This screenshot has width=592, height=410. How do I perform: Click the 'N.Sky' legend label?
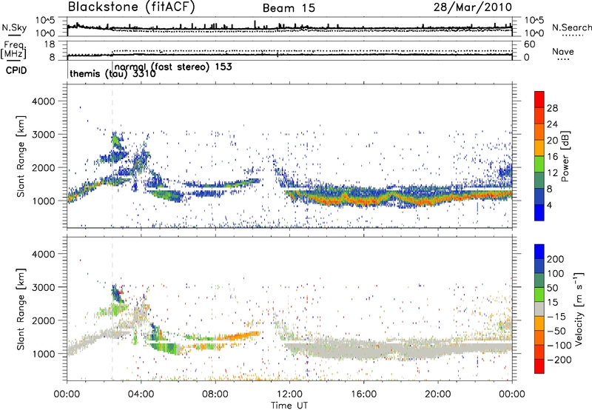14,27
